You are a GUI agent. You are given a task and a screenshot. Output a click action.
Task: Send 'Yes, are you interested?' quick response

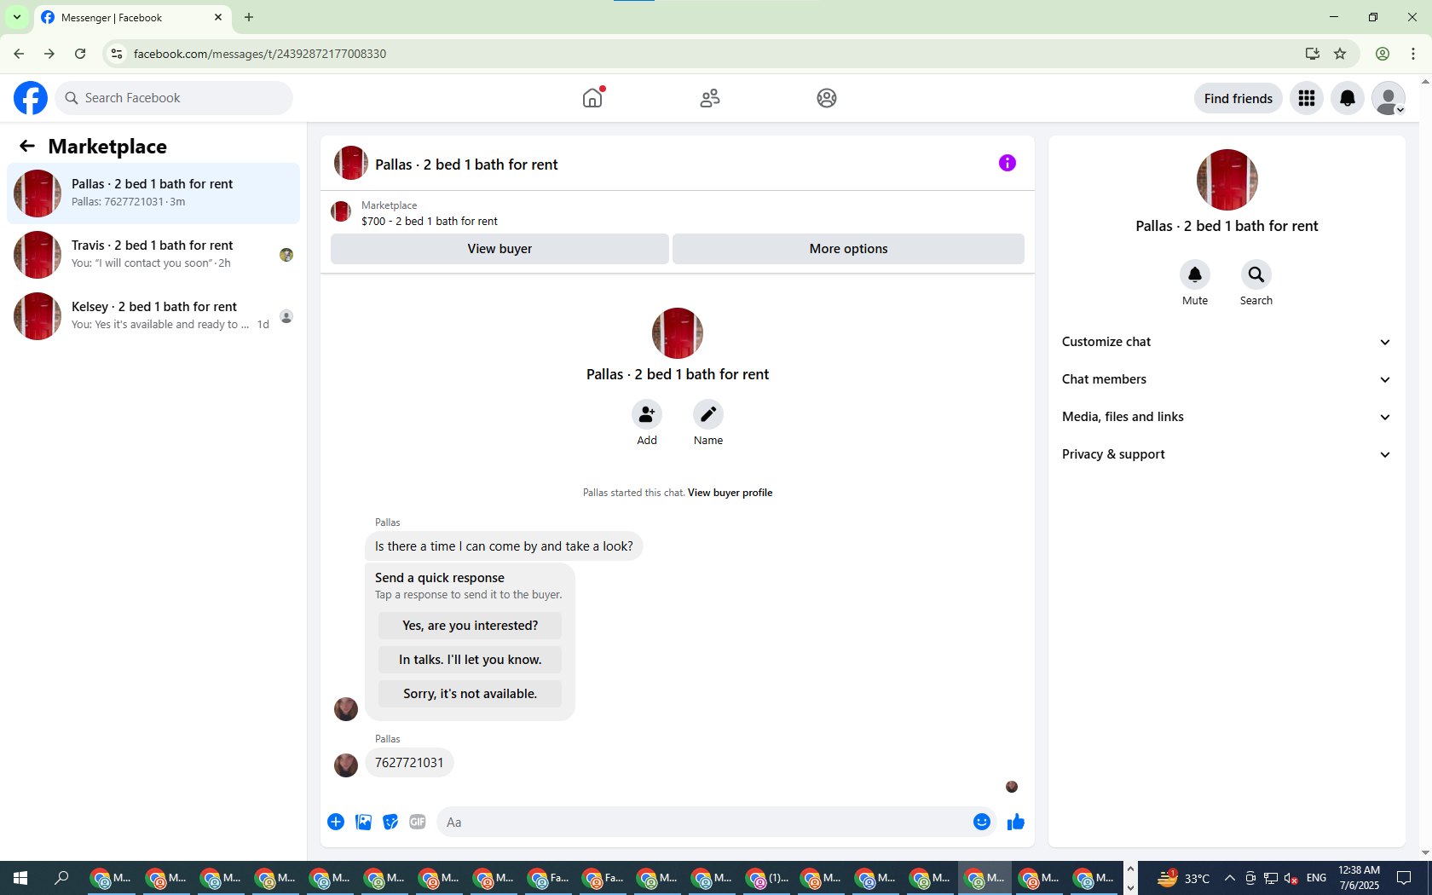(x=470, y=626)
